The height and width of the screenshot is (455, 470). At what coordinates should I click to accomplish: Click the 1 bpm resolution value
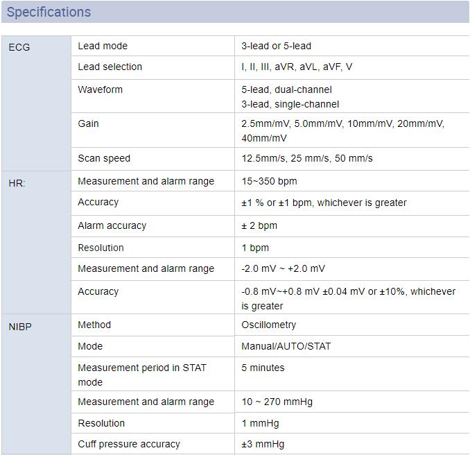tap(255, 248)
